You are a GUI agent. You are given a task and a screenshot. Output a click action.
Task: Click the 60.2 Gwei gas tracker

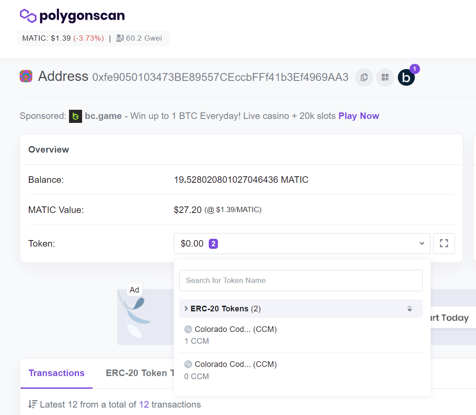coord(144,38)
